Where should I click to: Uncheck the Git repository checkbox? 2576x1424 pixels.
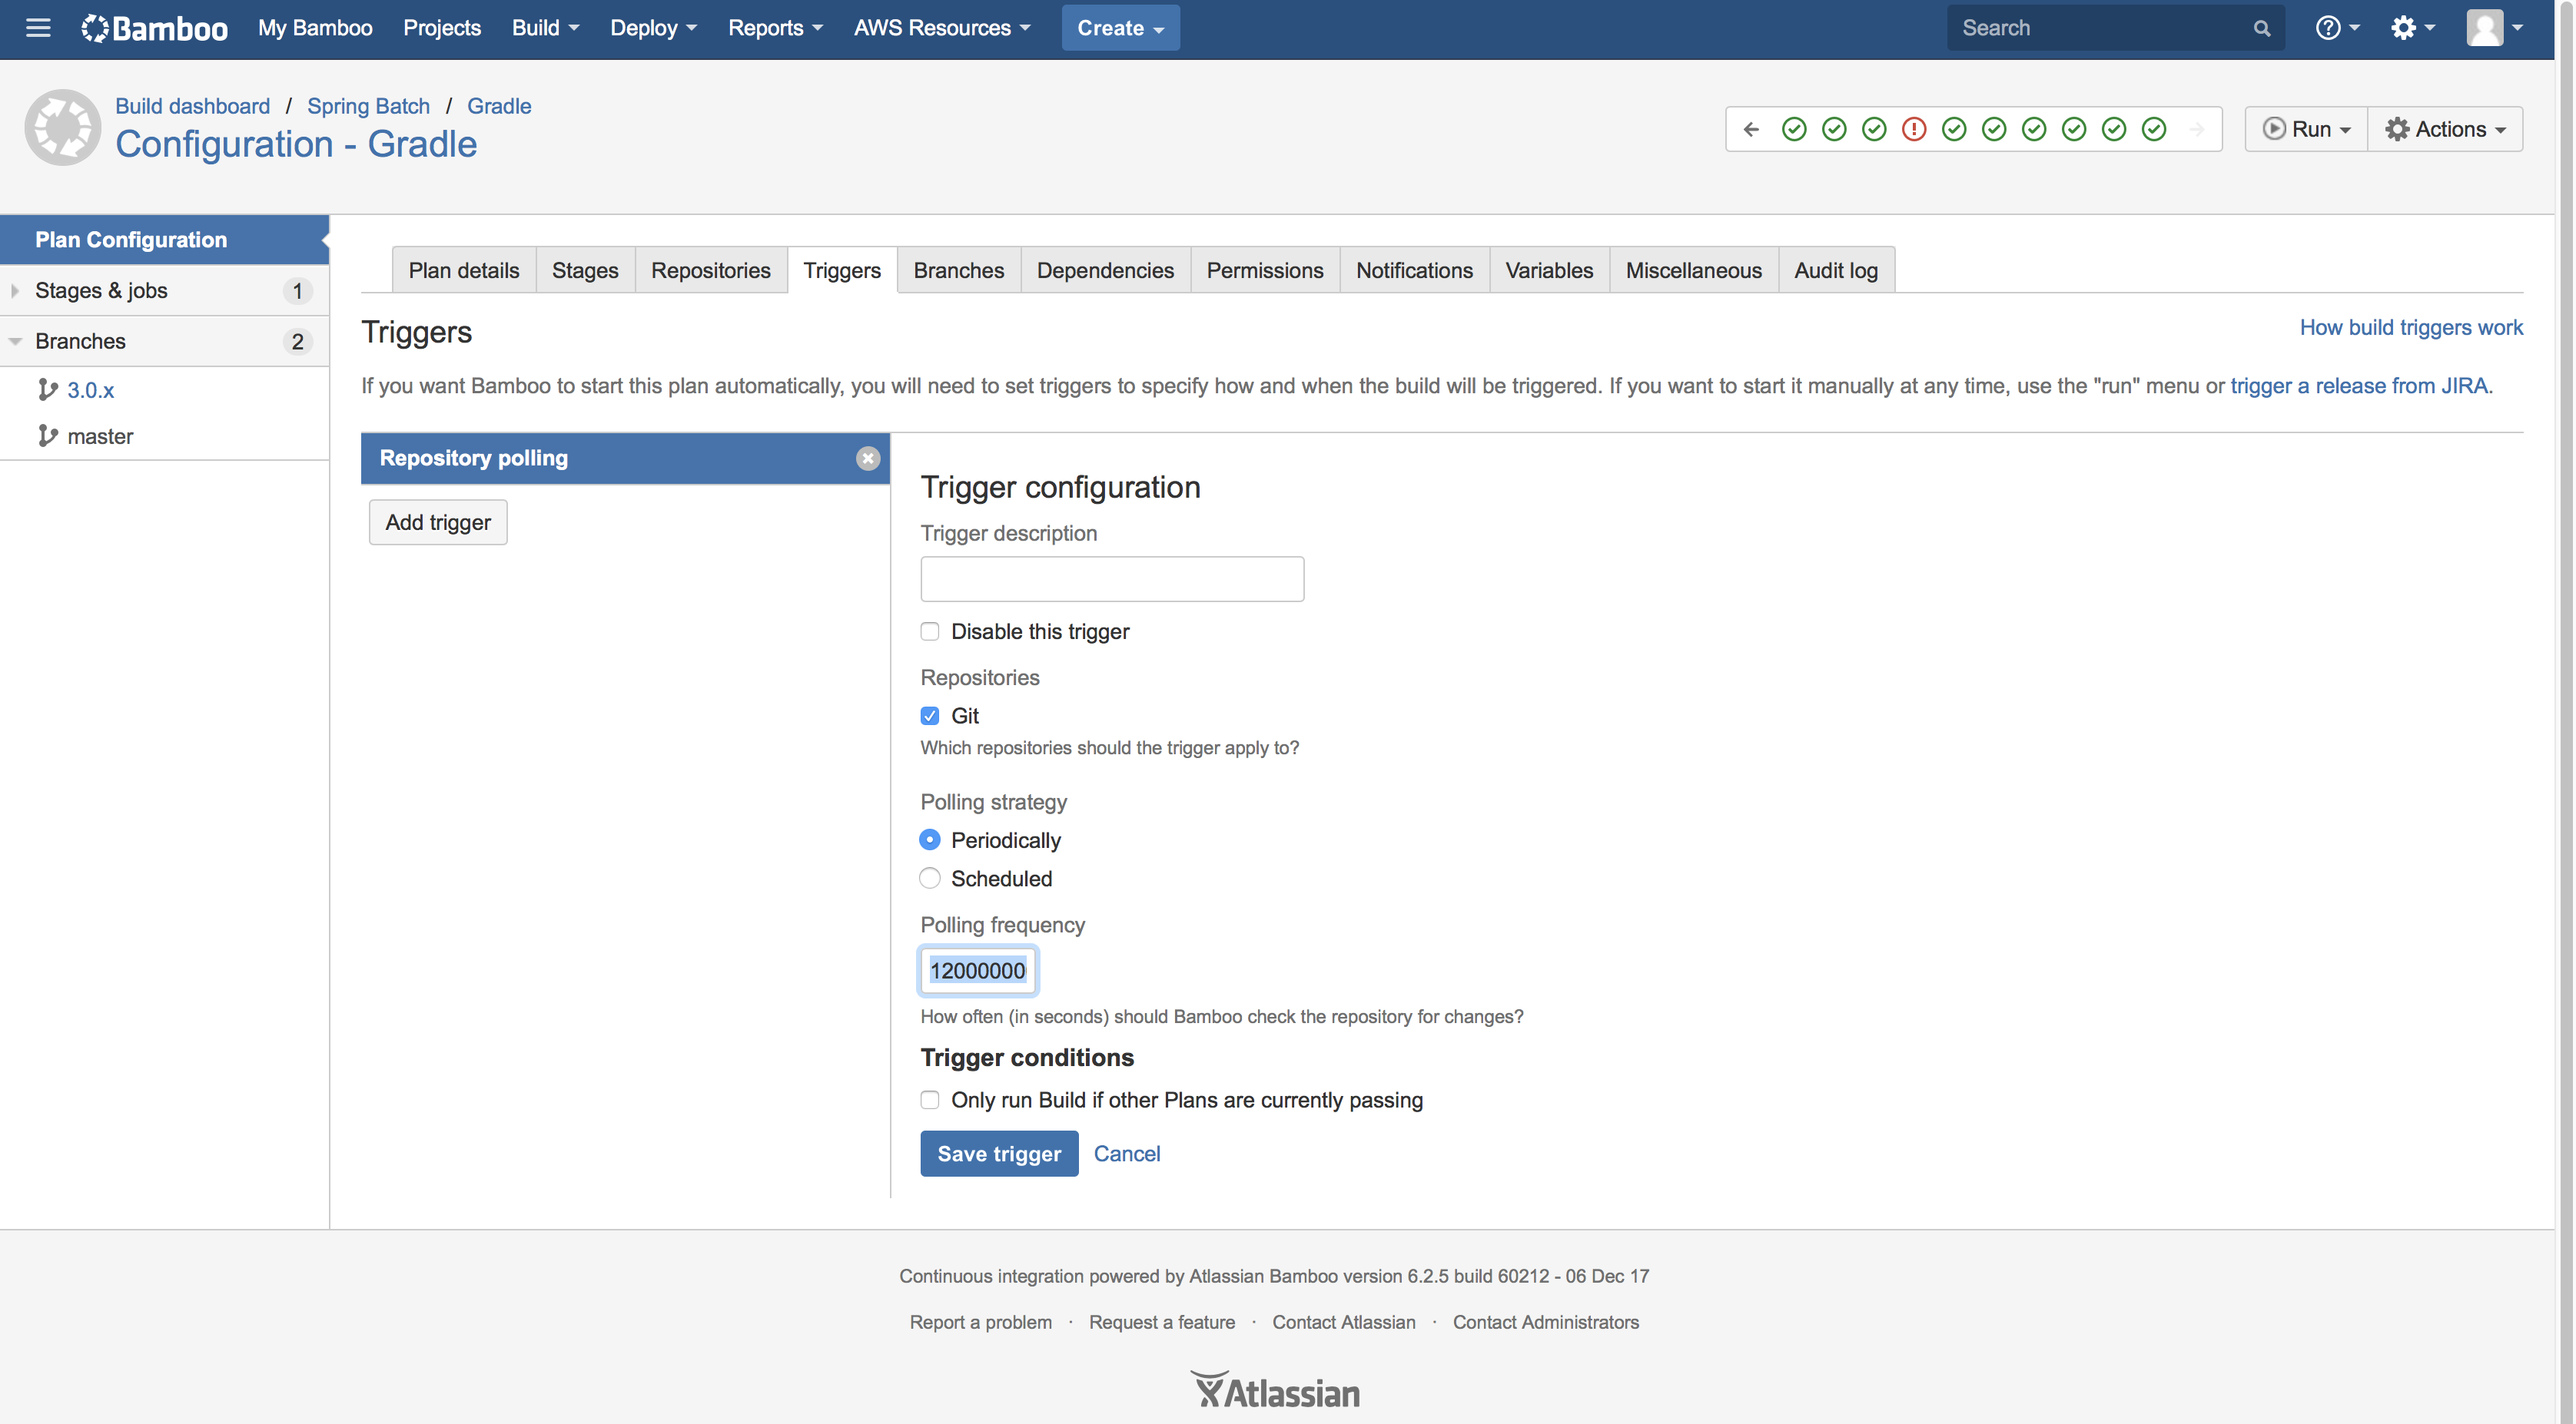(930, 716)
